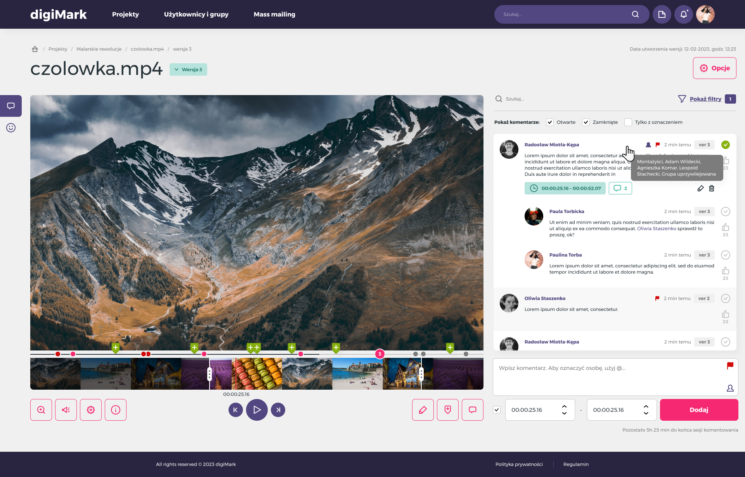Delete Radosław's comment with the trash icon
745x477 pixels.
click(x=712, y=188)
